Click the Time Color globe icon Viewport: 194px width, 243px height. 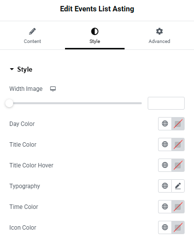point(165,206)
